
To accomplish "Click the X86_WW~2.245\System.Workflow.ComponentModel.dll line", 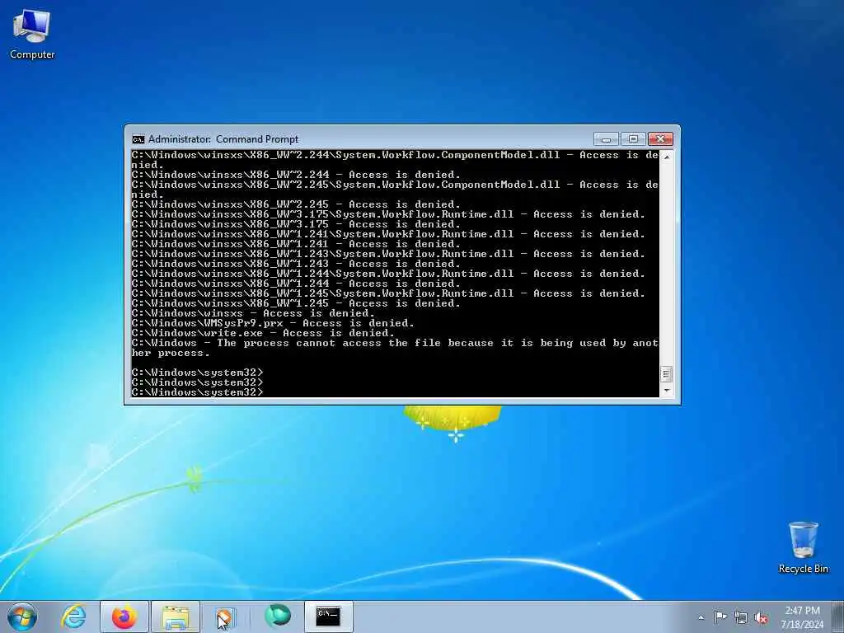I will click(x=395, y=190).
